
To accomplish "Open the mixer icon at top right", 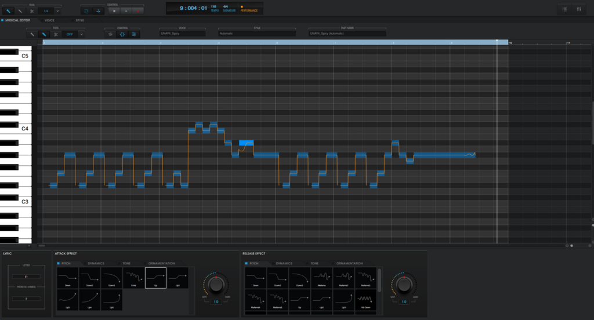I will point(579,9).
